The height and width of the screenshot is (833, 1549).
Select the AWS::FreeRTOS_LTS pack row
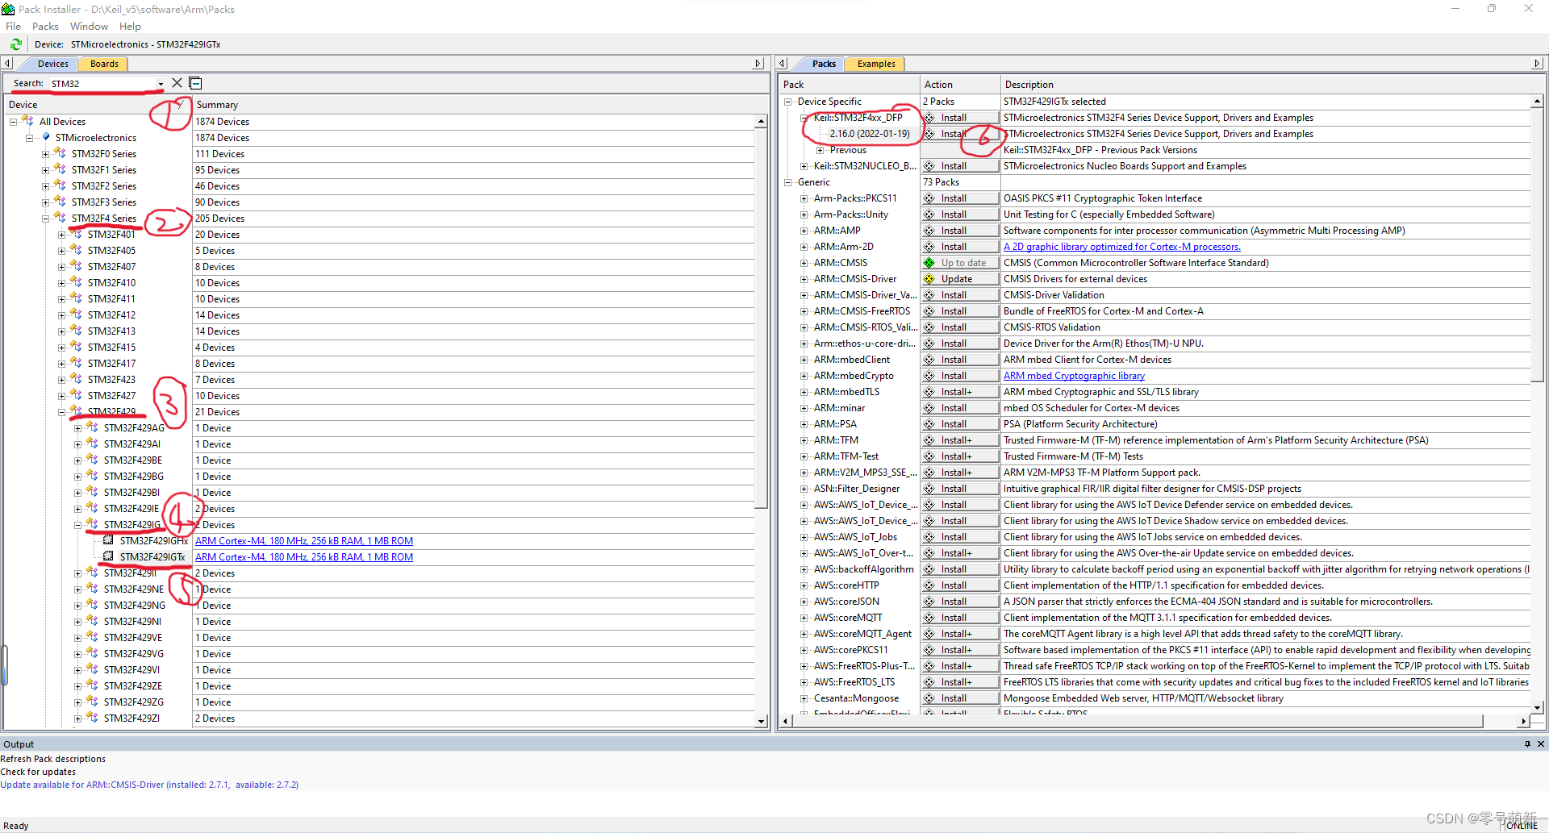(x=854, y=682)
